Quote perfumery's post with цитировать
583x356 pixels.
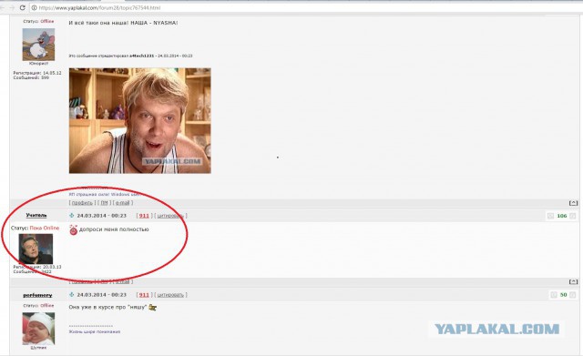click(x=170, y=295)
